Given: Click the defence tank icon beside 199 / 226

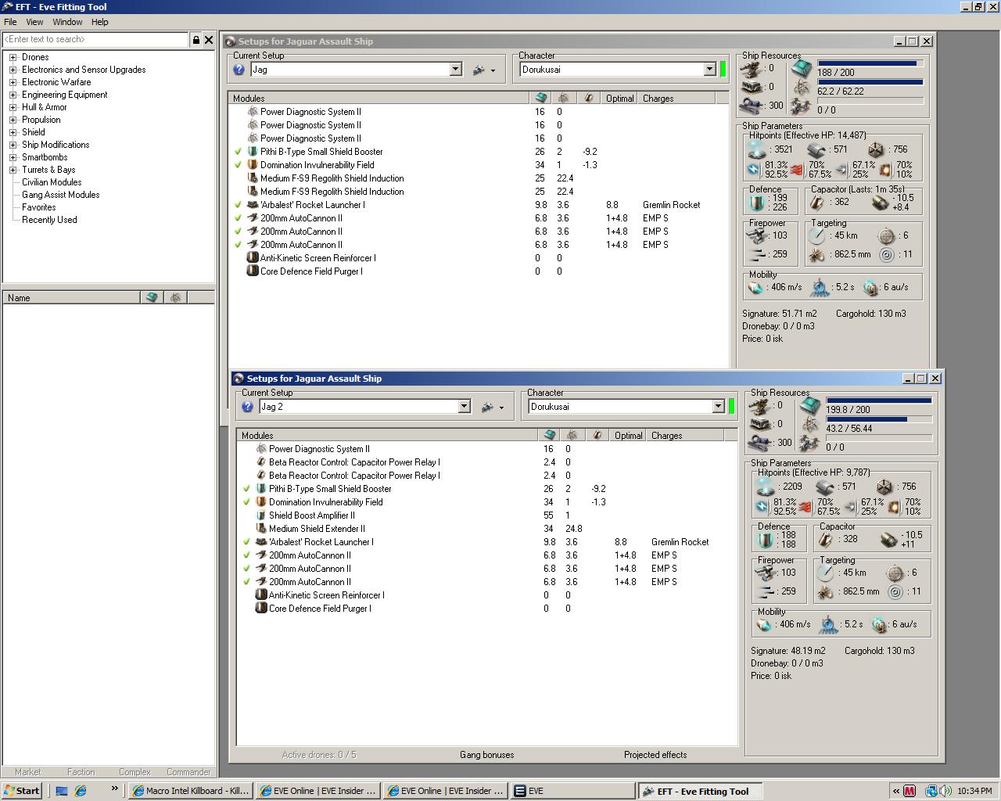Looking at the screenshot, I should 757,202.
